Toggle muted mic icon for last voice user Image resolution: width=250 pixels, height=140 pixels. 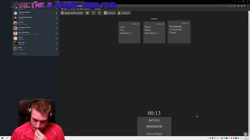point(56,48)
